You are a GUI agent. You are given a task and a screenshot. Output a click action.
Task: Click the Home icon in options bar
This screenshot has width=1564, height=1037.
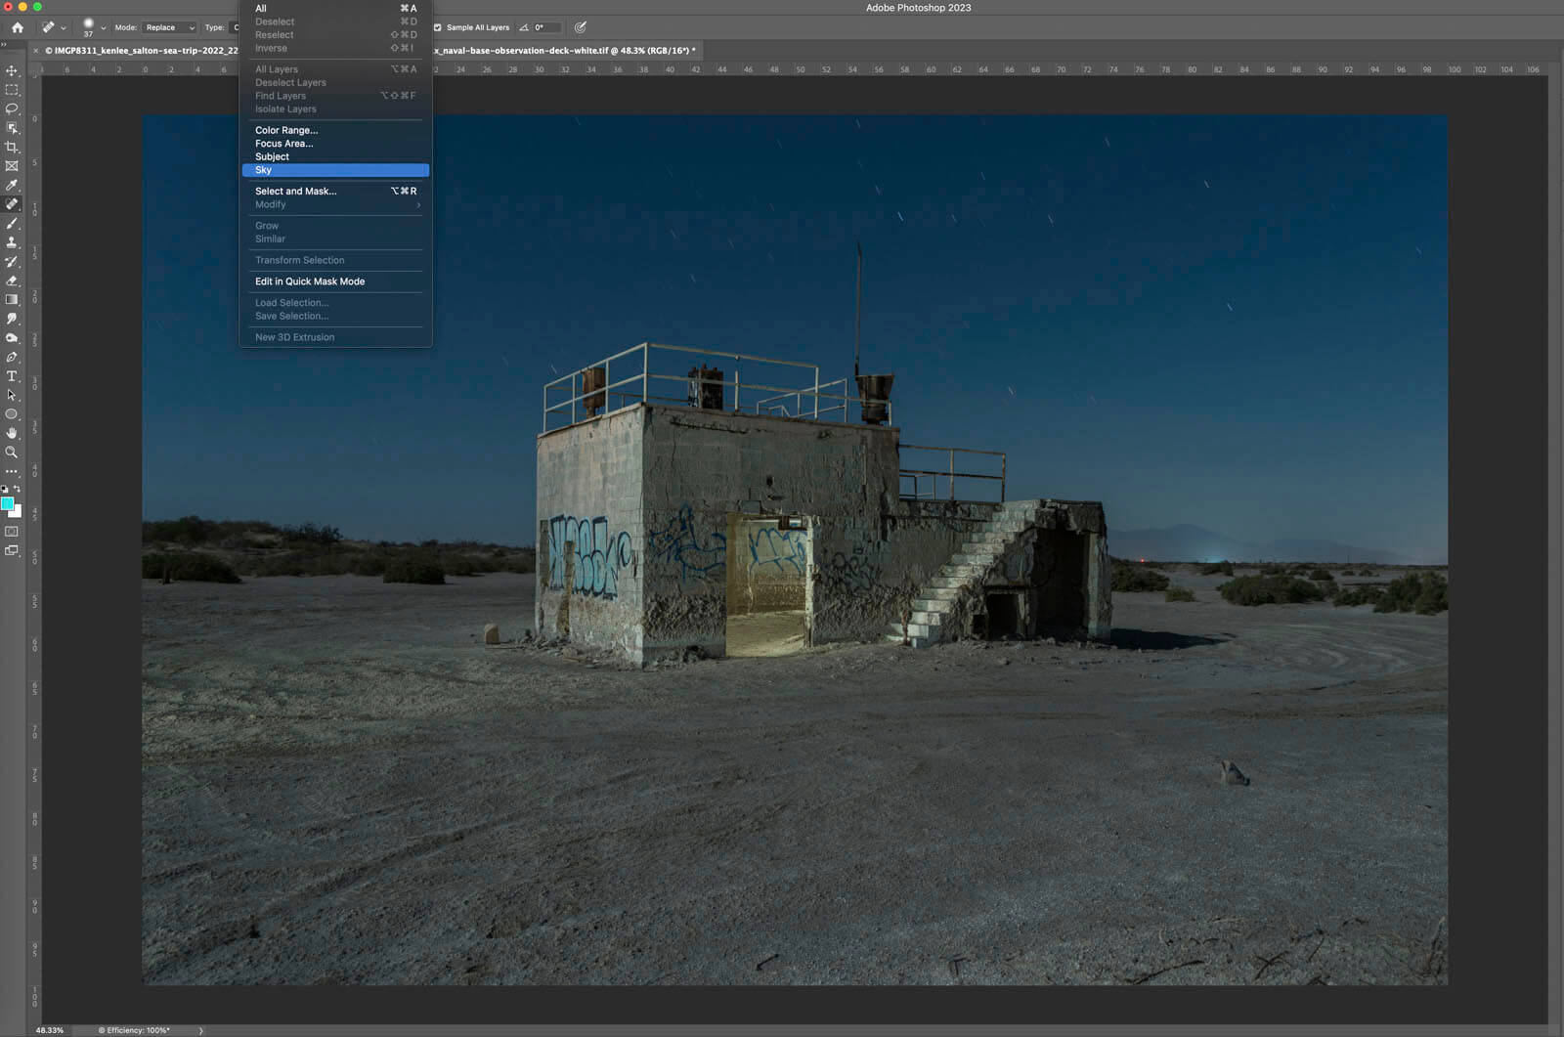coord(17,27)
